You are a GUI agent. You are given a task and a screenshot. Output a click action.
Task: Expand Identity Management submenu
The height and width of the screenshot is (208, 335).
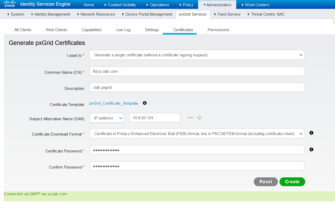51,14
